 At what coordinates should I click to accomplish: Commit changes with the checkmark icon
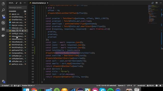(17, 3)
